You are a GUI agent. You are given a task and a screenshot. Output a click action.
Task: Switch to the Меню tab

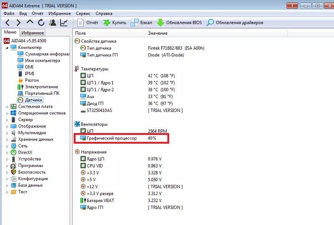[10, 32]
